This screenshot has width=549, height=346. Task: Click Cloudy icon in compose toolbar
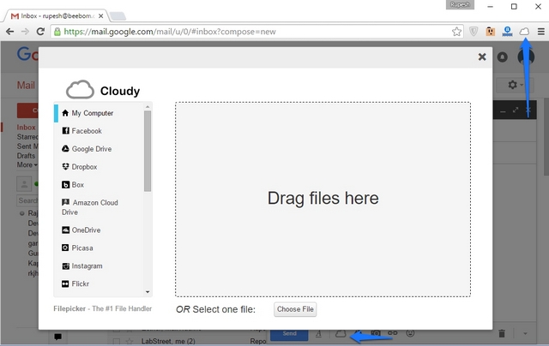341,334
